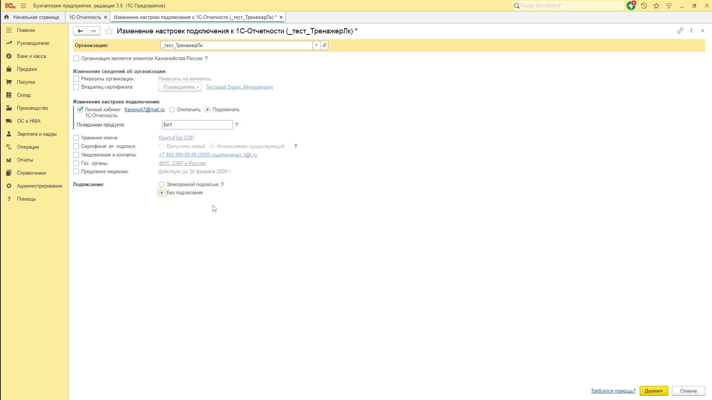712x400 pixels.
Task: Check Реквизиты организации checkbox
Action: [76, 79]
